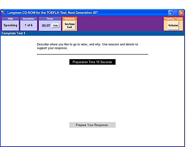The height and width of the screenshot is (147, 194).
Task: Click the Question header label
Action: pyautogui.click(x=29, y=19)
